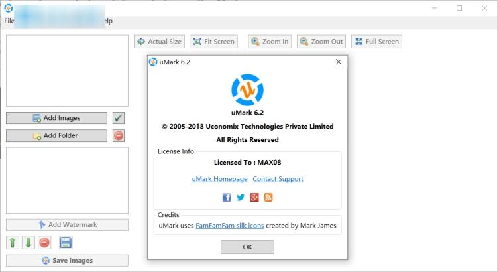
Task: Maximize the main uMark window
Action: 459,8
